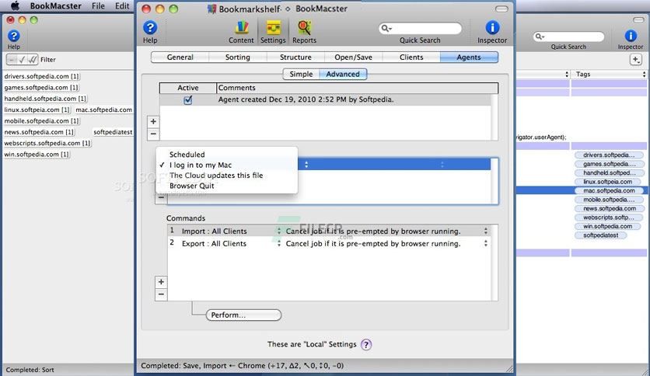Click the webscripts.softpedia.com [1] tag
This screenshot has height=376, width=650.
click(47, 143)
